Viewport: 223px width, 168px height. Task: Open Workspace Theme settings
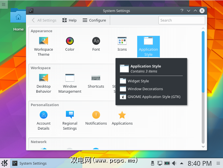[x=44, y=47]
